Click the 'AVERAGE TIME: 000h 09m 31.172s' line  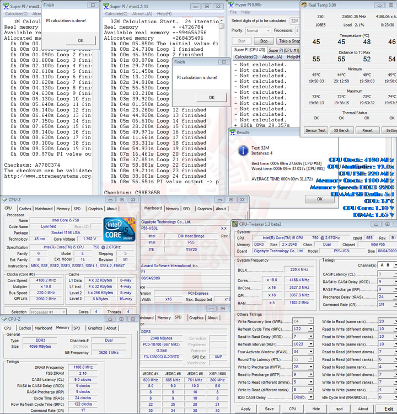tap(282, 179)
